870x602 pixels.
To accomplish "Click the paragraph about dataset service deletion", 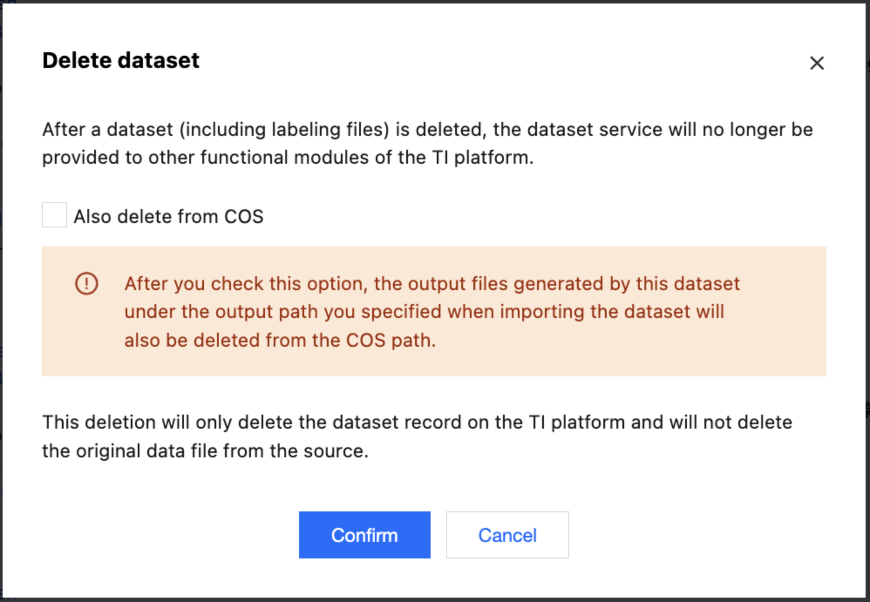I will click(x=427, y=143).
